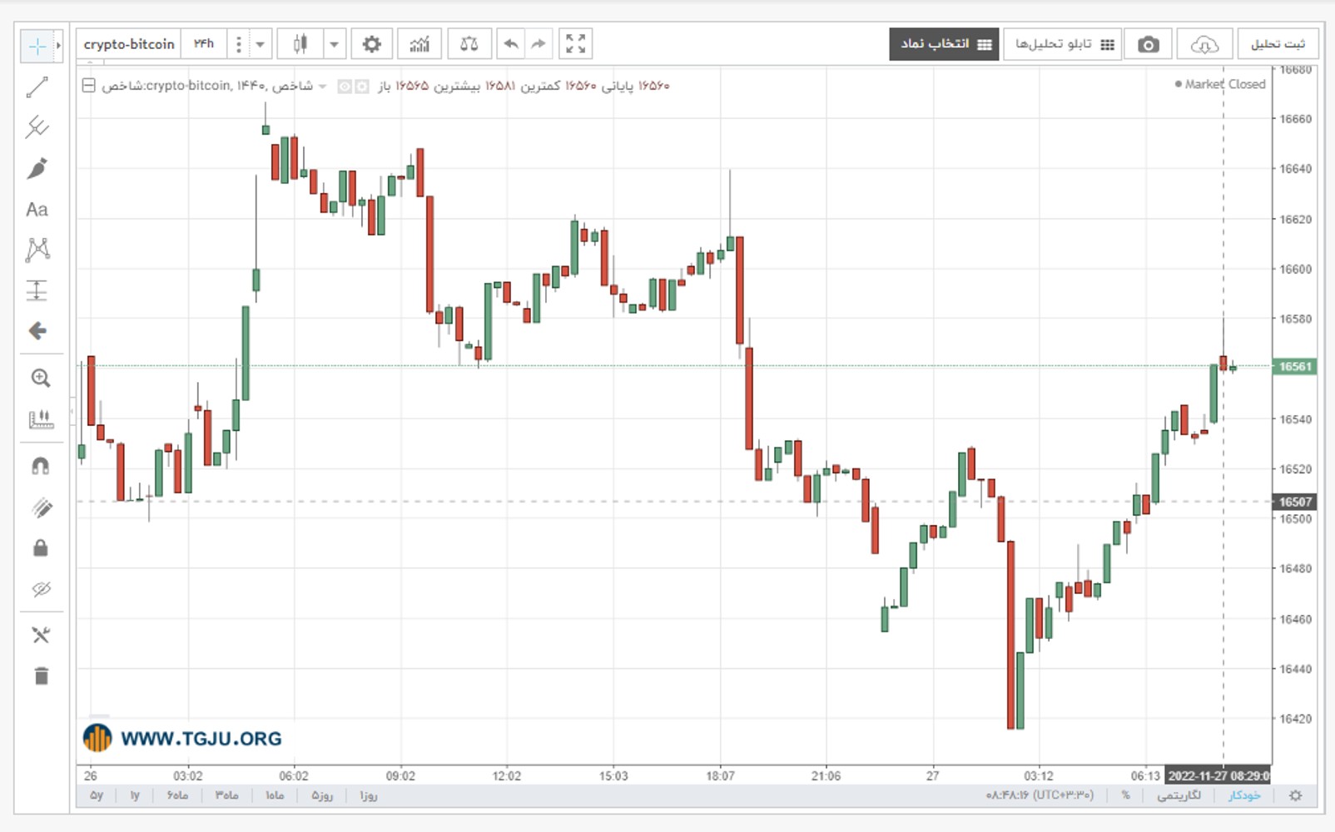
Task: Expand the cursor tool options arrow
Action: (58, 46)
